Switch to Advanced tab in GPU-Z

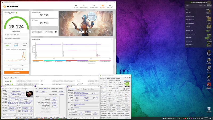[113, 78]
